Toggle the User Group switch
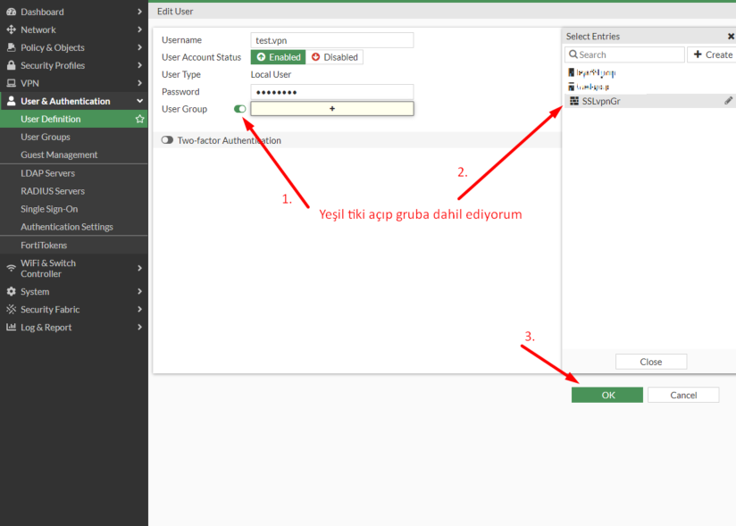736x526 pixels. tap(240, 109)
